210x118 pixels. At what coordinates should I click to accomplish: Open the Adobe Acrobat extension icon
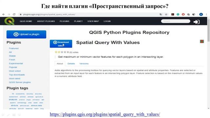pos(173,14)
